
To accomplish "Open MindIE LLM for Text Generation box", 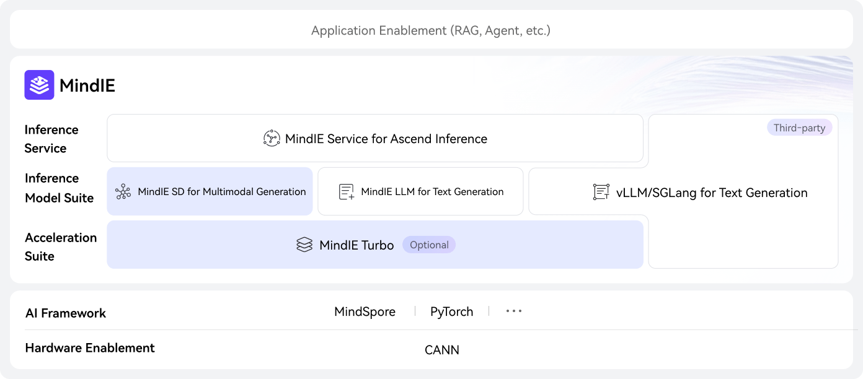I will (432, 192).
